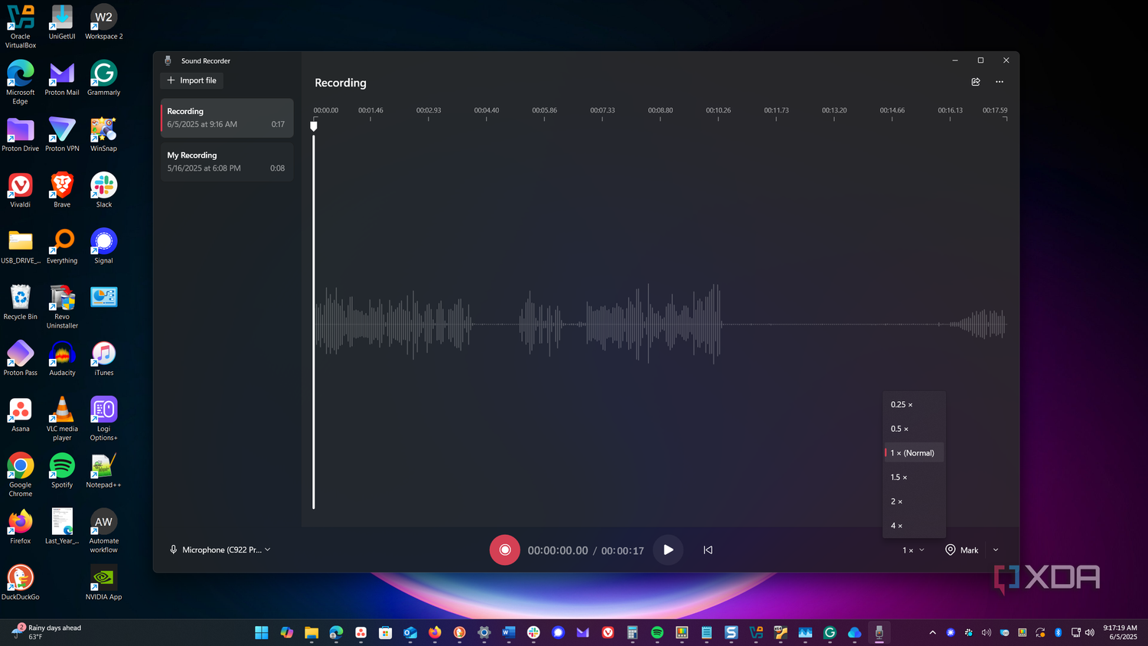
Task: Click the Recording title text
Action: [341, 83]
